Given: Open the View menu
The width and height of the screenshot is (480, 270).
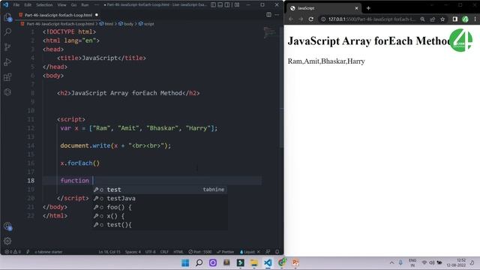Looking at the screenshot, I should click(x=61, y=5).
